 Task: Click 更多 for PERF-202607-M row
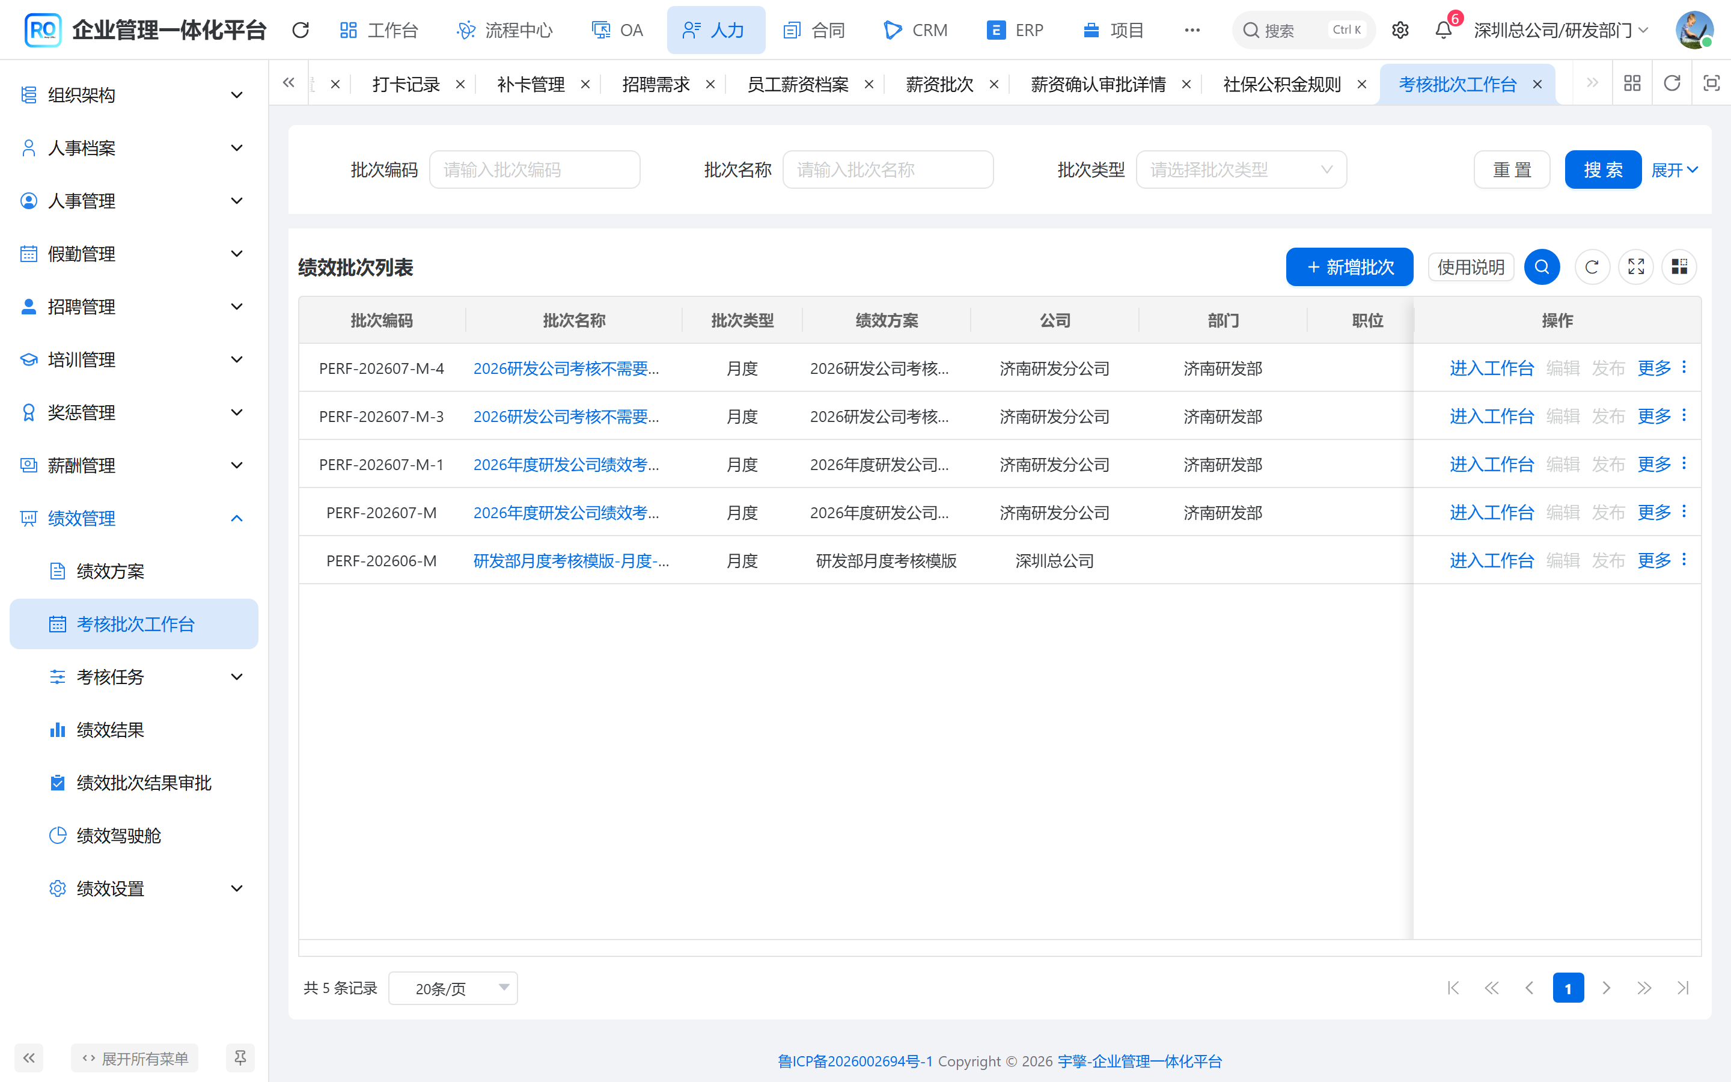click(x=1655, y=512)
